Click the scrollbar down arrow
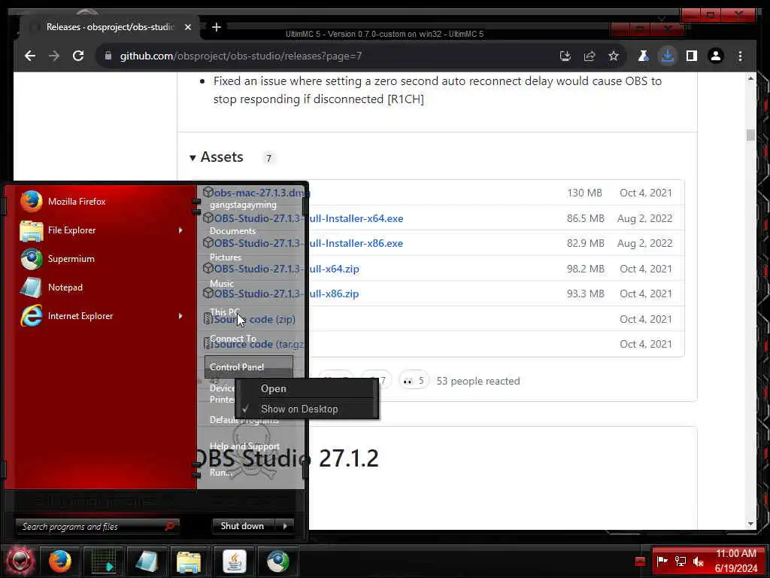The image size is (770, 578). 750,524
